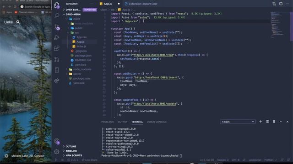Maximize the terminal panel size
The height and width of the screenshot is (164, 293).
281,122
